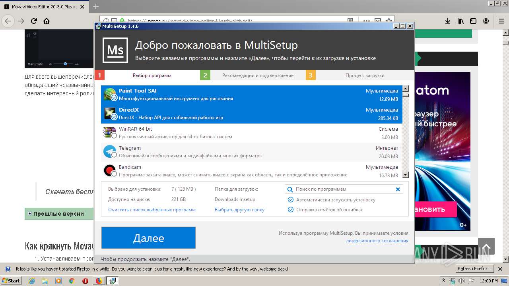
Task: Click the Мультимедиа category of Paint Tool SAI
Action: point(382,91)
